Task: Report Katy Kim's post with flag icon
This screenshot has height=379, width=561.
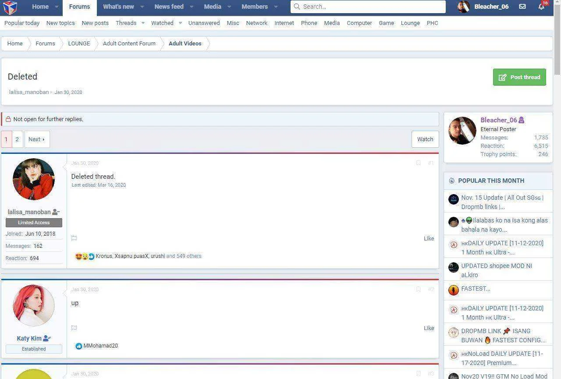Action: [74, 328]
